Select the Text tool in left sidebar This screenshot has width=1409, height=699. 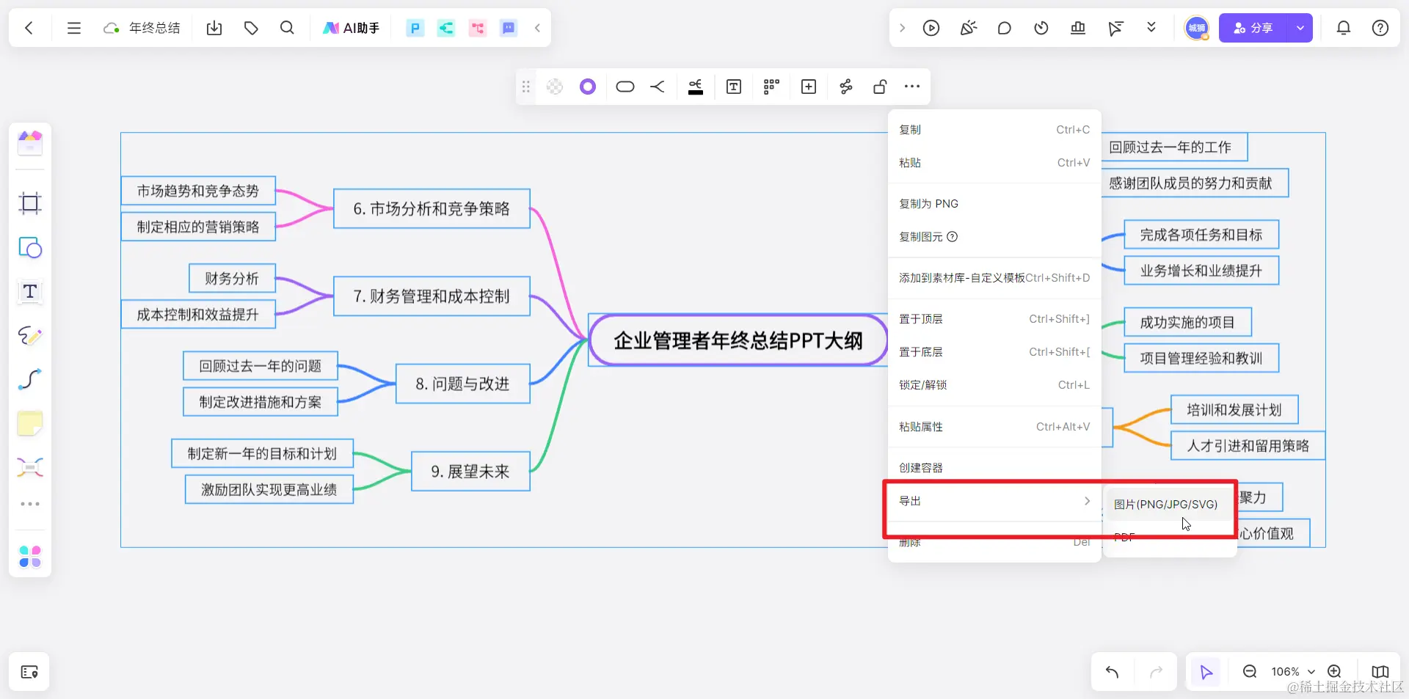(29, 291)
